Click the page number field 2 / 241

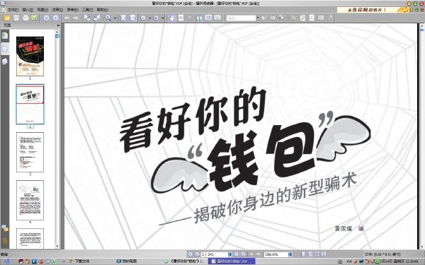click(x=215, y=254)
